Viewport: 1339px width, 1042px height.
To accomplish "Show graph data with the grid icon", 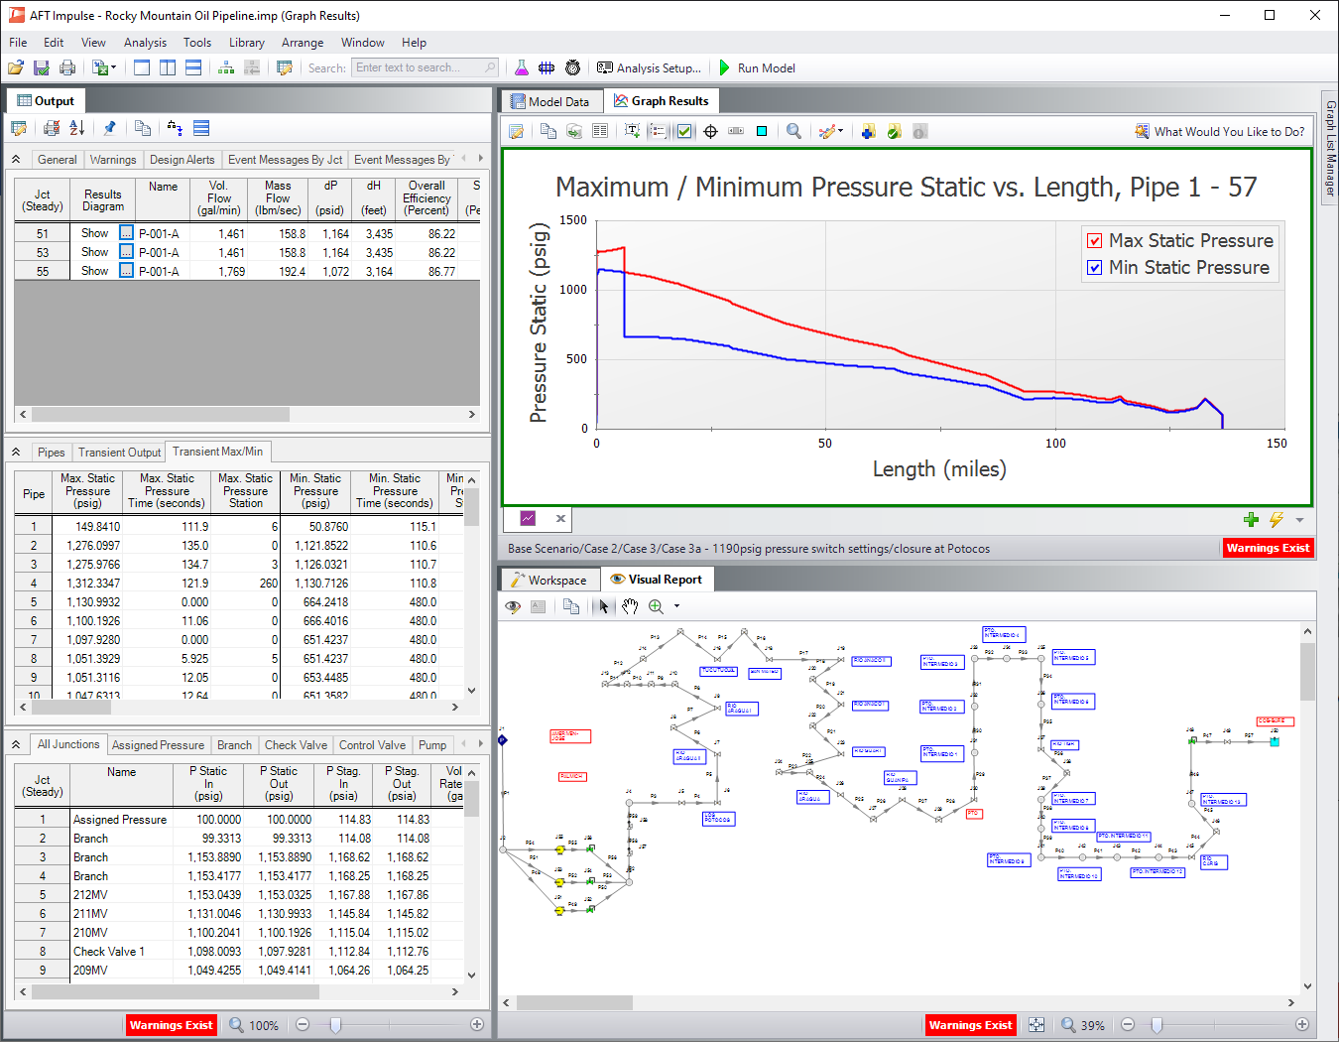I will (600, 130).
